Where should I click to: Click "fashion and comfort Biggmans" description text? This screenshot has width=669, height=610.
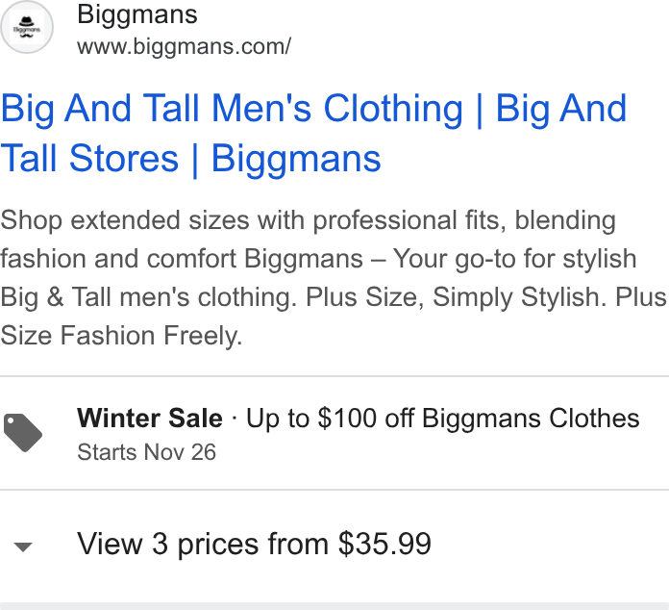(x=182, y=259)
